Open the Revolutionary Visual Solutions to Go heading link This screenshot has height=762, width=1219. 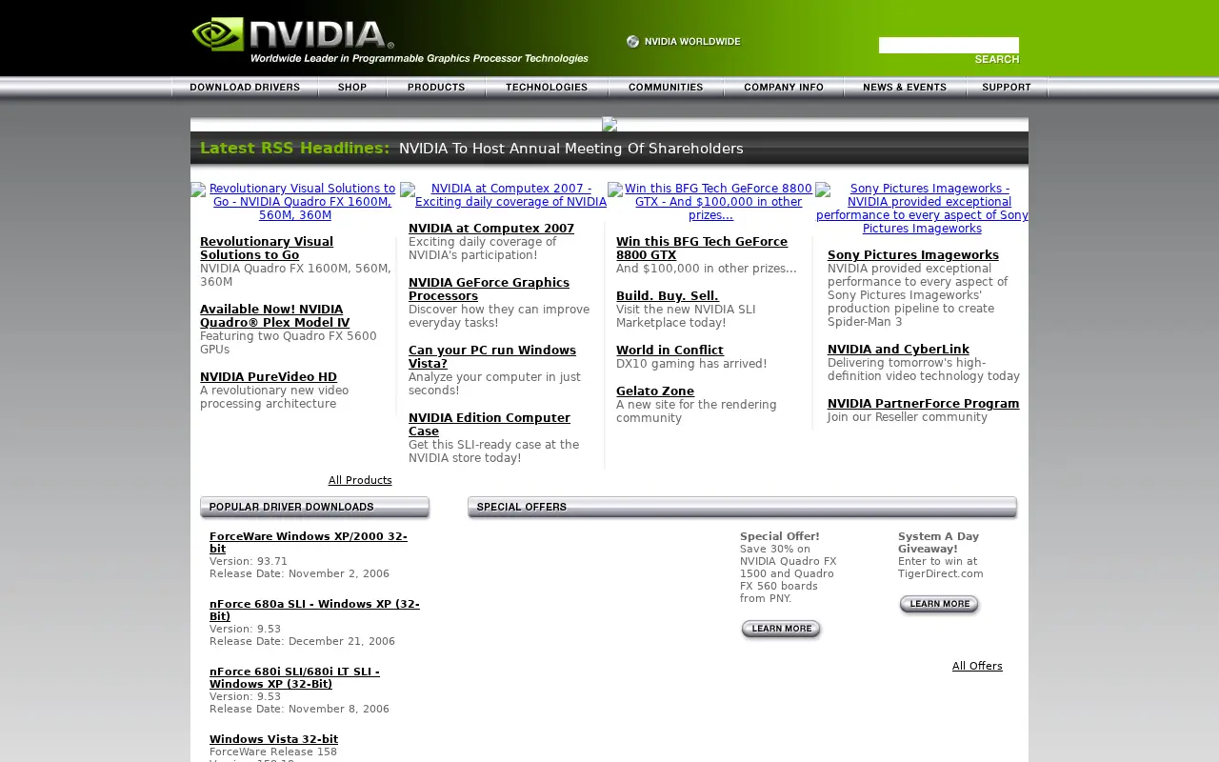267,249
